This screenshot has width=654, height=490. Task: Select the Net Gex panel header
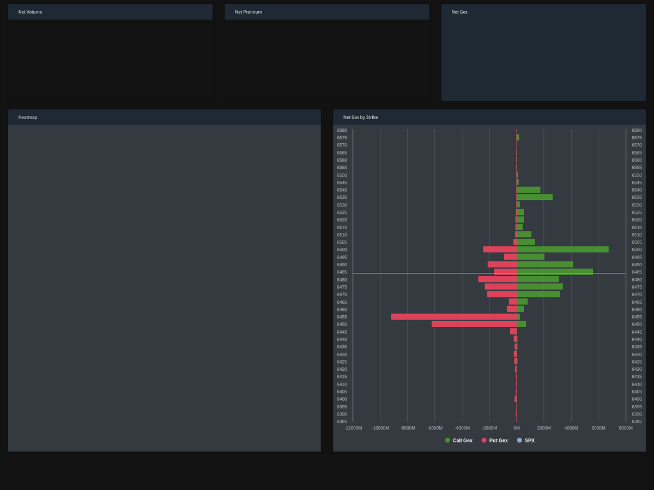click(543, 12)
